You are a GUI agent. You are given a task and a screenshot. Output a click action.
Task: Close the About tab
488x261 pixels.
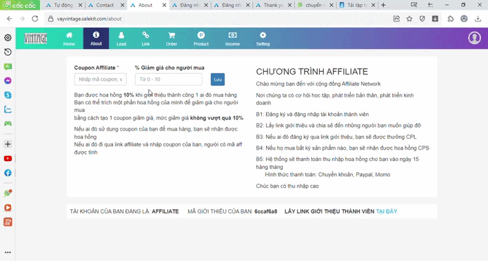coord(164,5)
